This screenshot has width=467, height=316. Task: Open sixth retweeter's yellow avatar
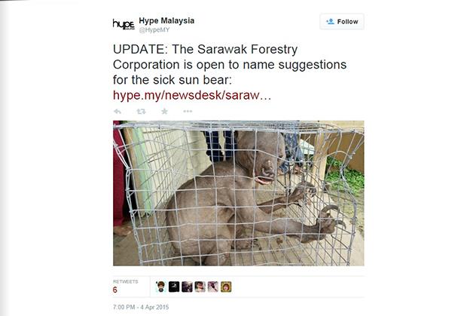pos(226,287)
